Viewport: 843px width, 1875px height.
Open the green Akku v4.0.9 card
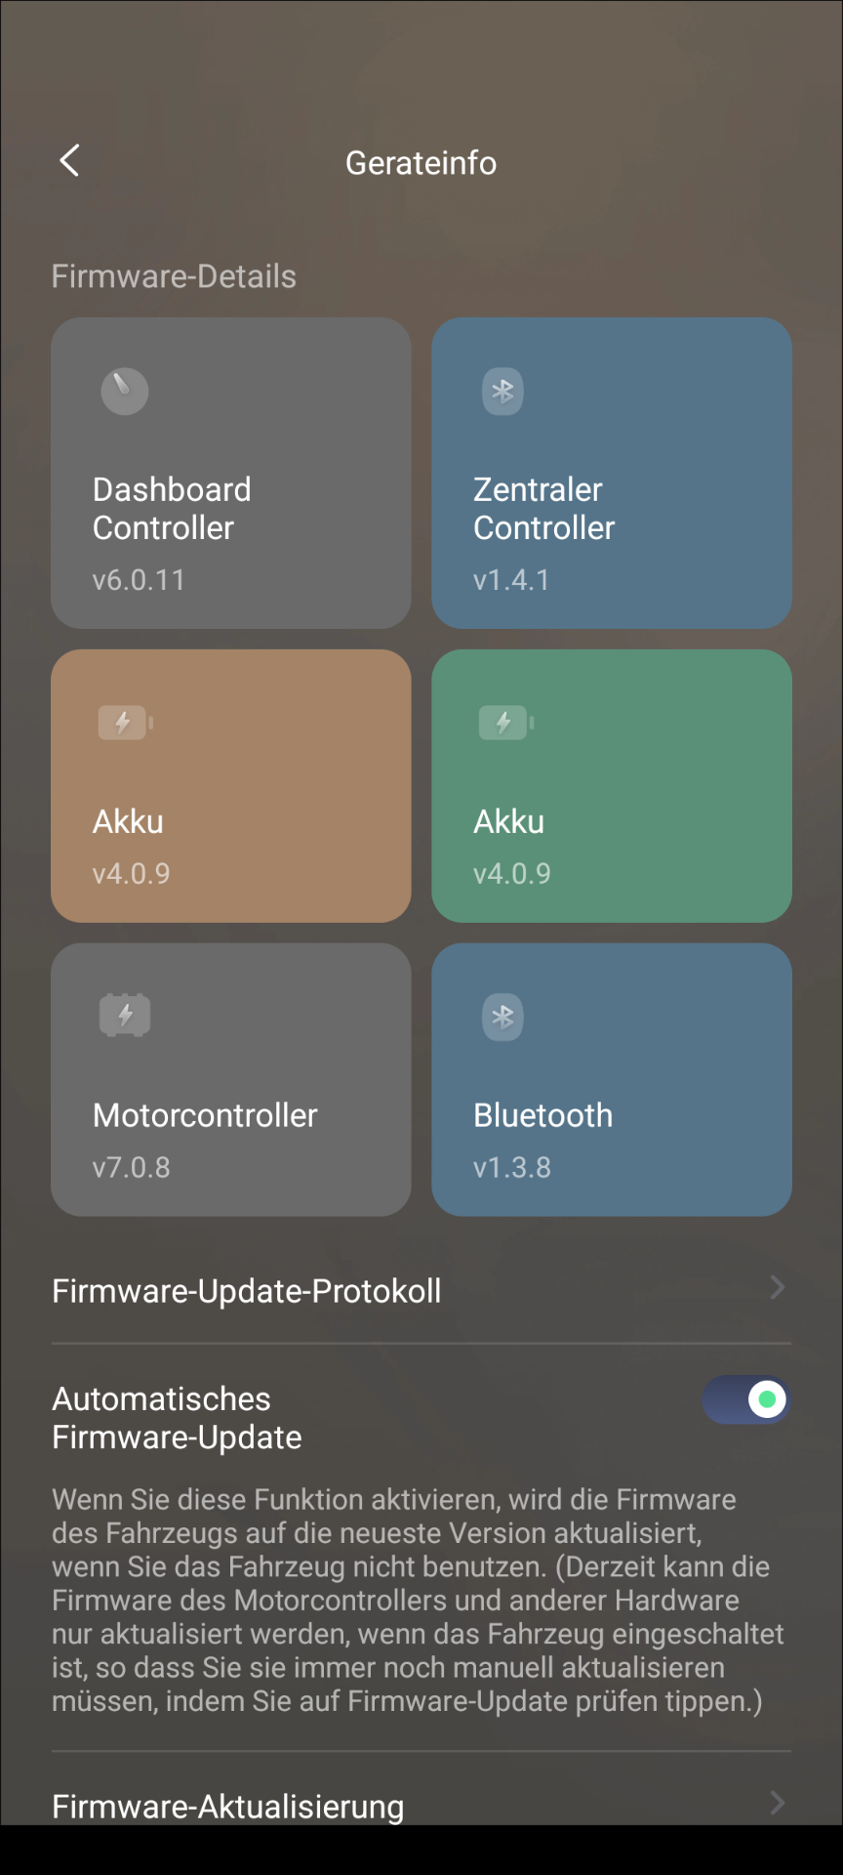[x=612, y=786]
